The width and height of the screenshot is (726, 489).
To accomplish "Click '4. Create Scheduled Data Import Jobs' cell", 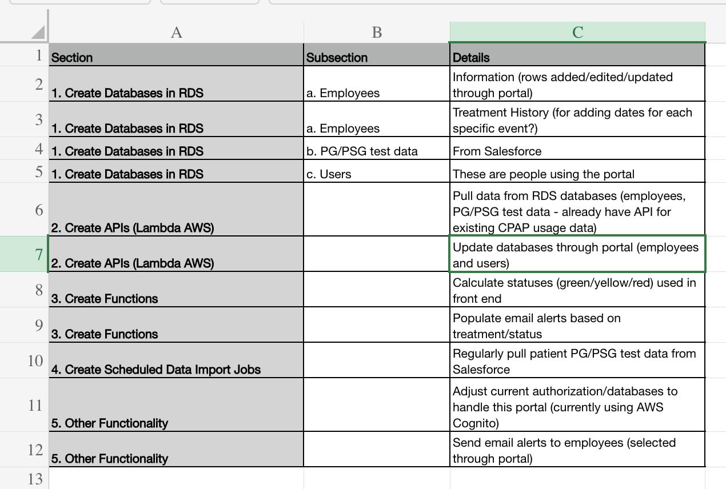I will tap(176, 361).
